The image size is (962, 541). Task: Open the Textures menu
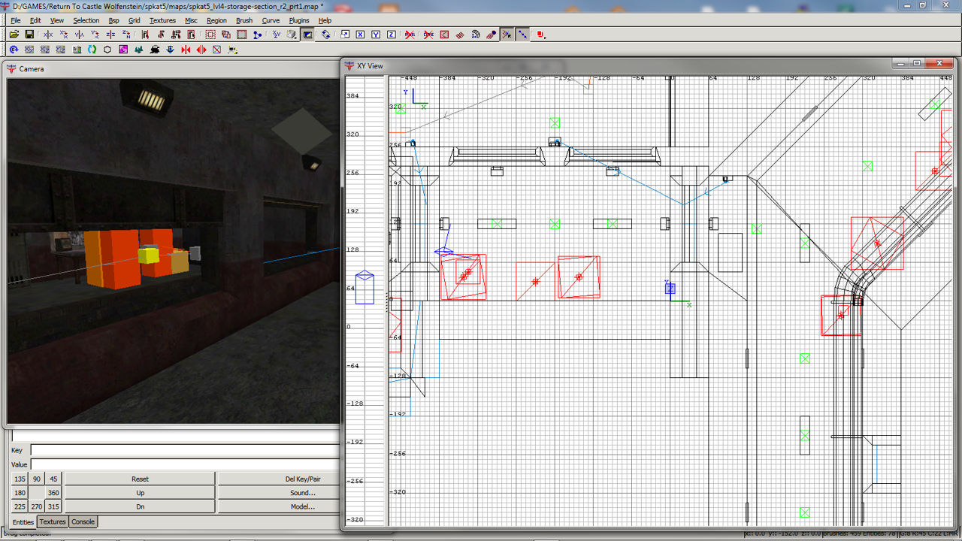[x=162, y=20]
